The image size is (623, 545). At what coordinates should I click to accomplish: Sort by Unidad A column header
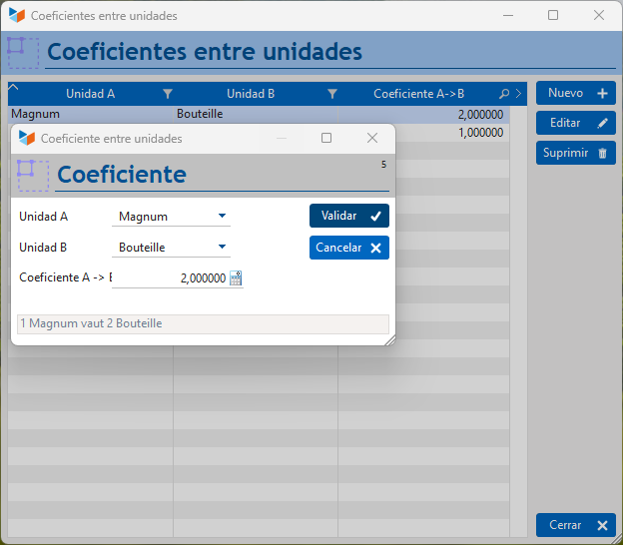90,94
